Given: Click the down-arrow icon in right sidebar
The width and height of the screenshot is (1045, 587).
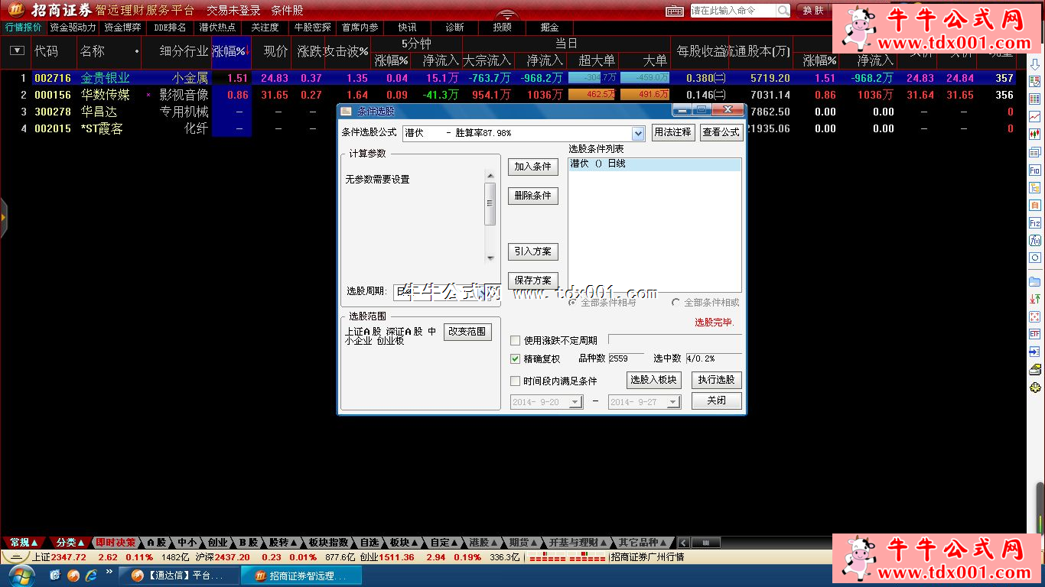Looking at the screenshot, I should 1034,63.
